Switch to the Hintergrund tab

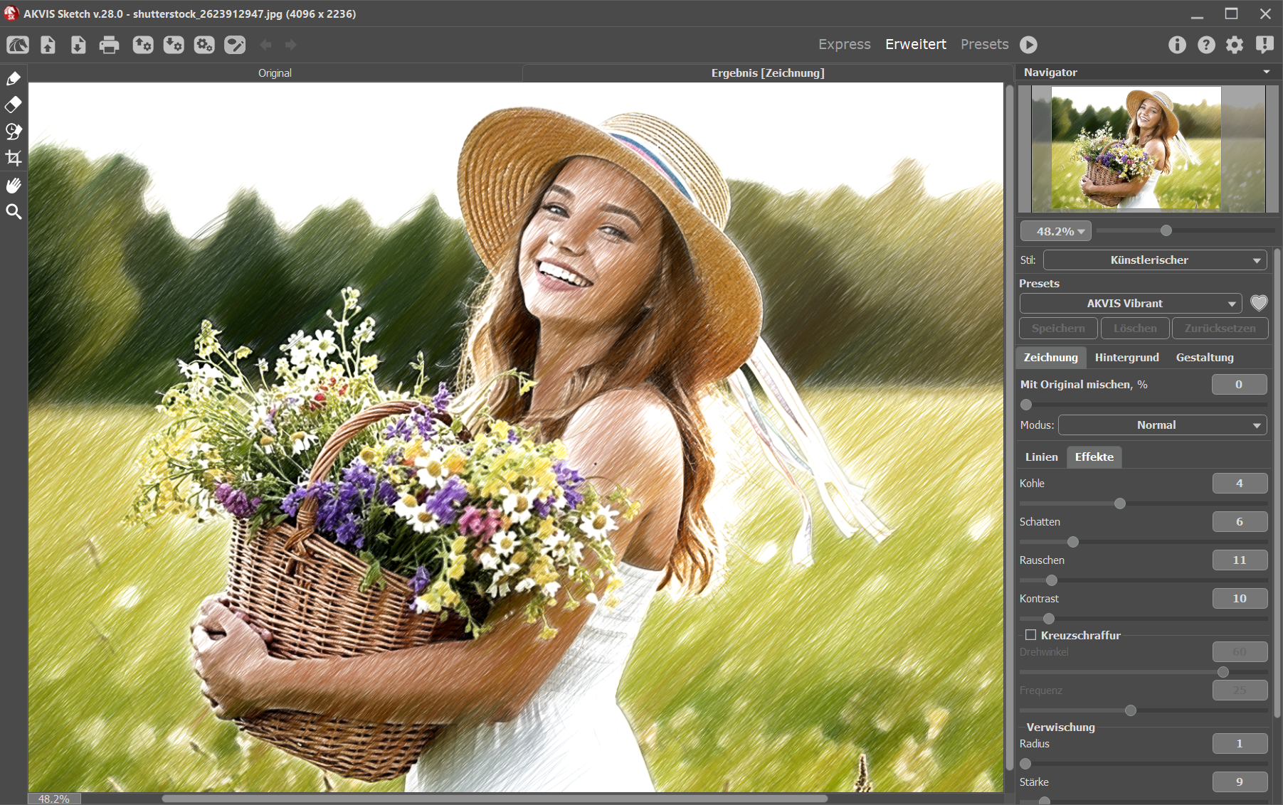(1126, 358)
